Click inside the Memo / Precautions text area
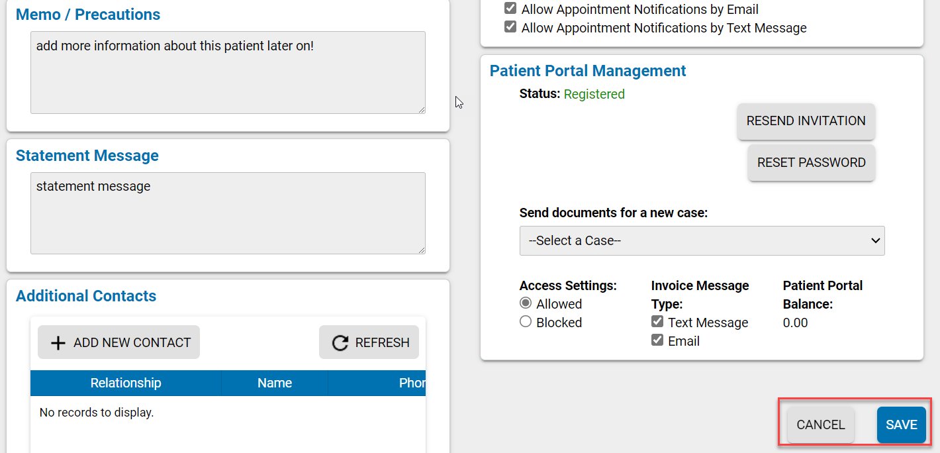The width and height of the screenshot is (940, 453). pos(228,72)
